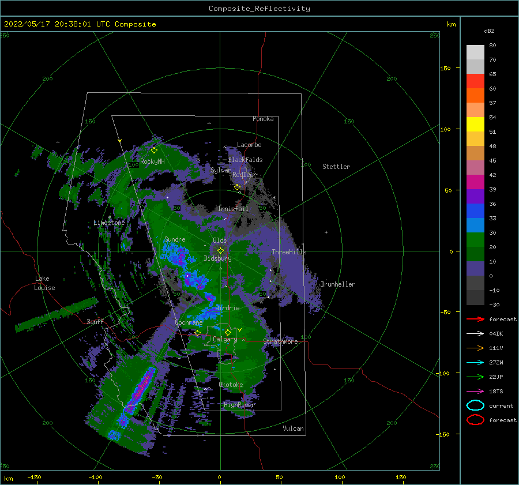Screen dimensions: 519x485
Task: Click the Strathmore town label
Action: coord(280,341)
